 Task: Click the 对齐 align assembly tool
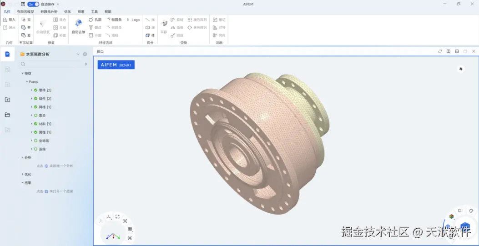pos(219,27)
